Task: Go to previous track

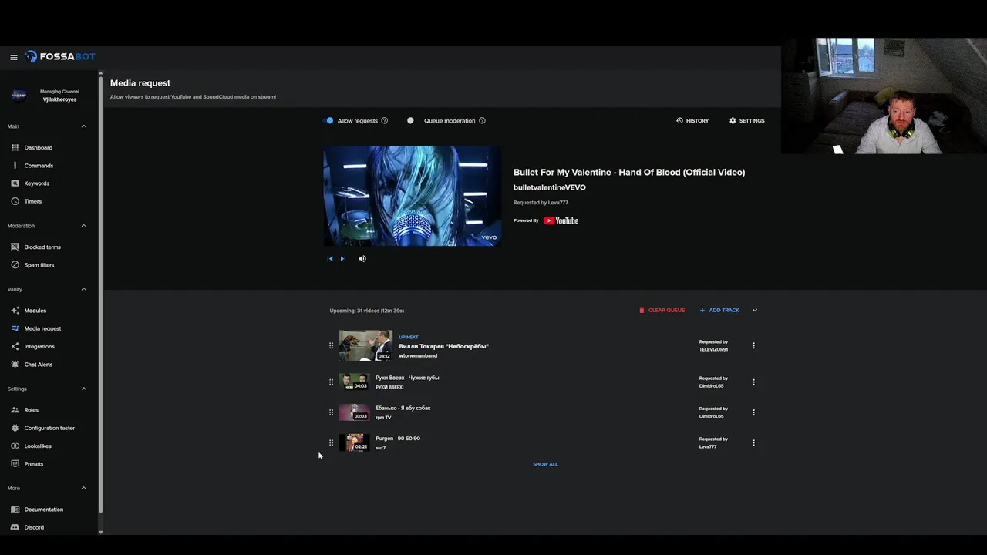Action: pyautogui.click(x=330, y=259)
